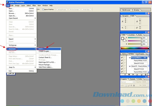Image resolution: width=152 pixels, height=106 pixels.
Task: Click the trash icon in Actions panel
Action: (x=145, y=75)
